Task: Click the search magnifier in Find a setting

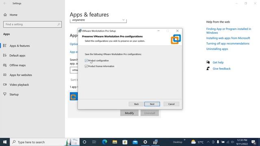Action: coord(58,24)
